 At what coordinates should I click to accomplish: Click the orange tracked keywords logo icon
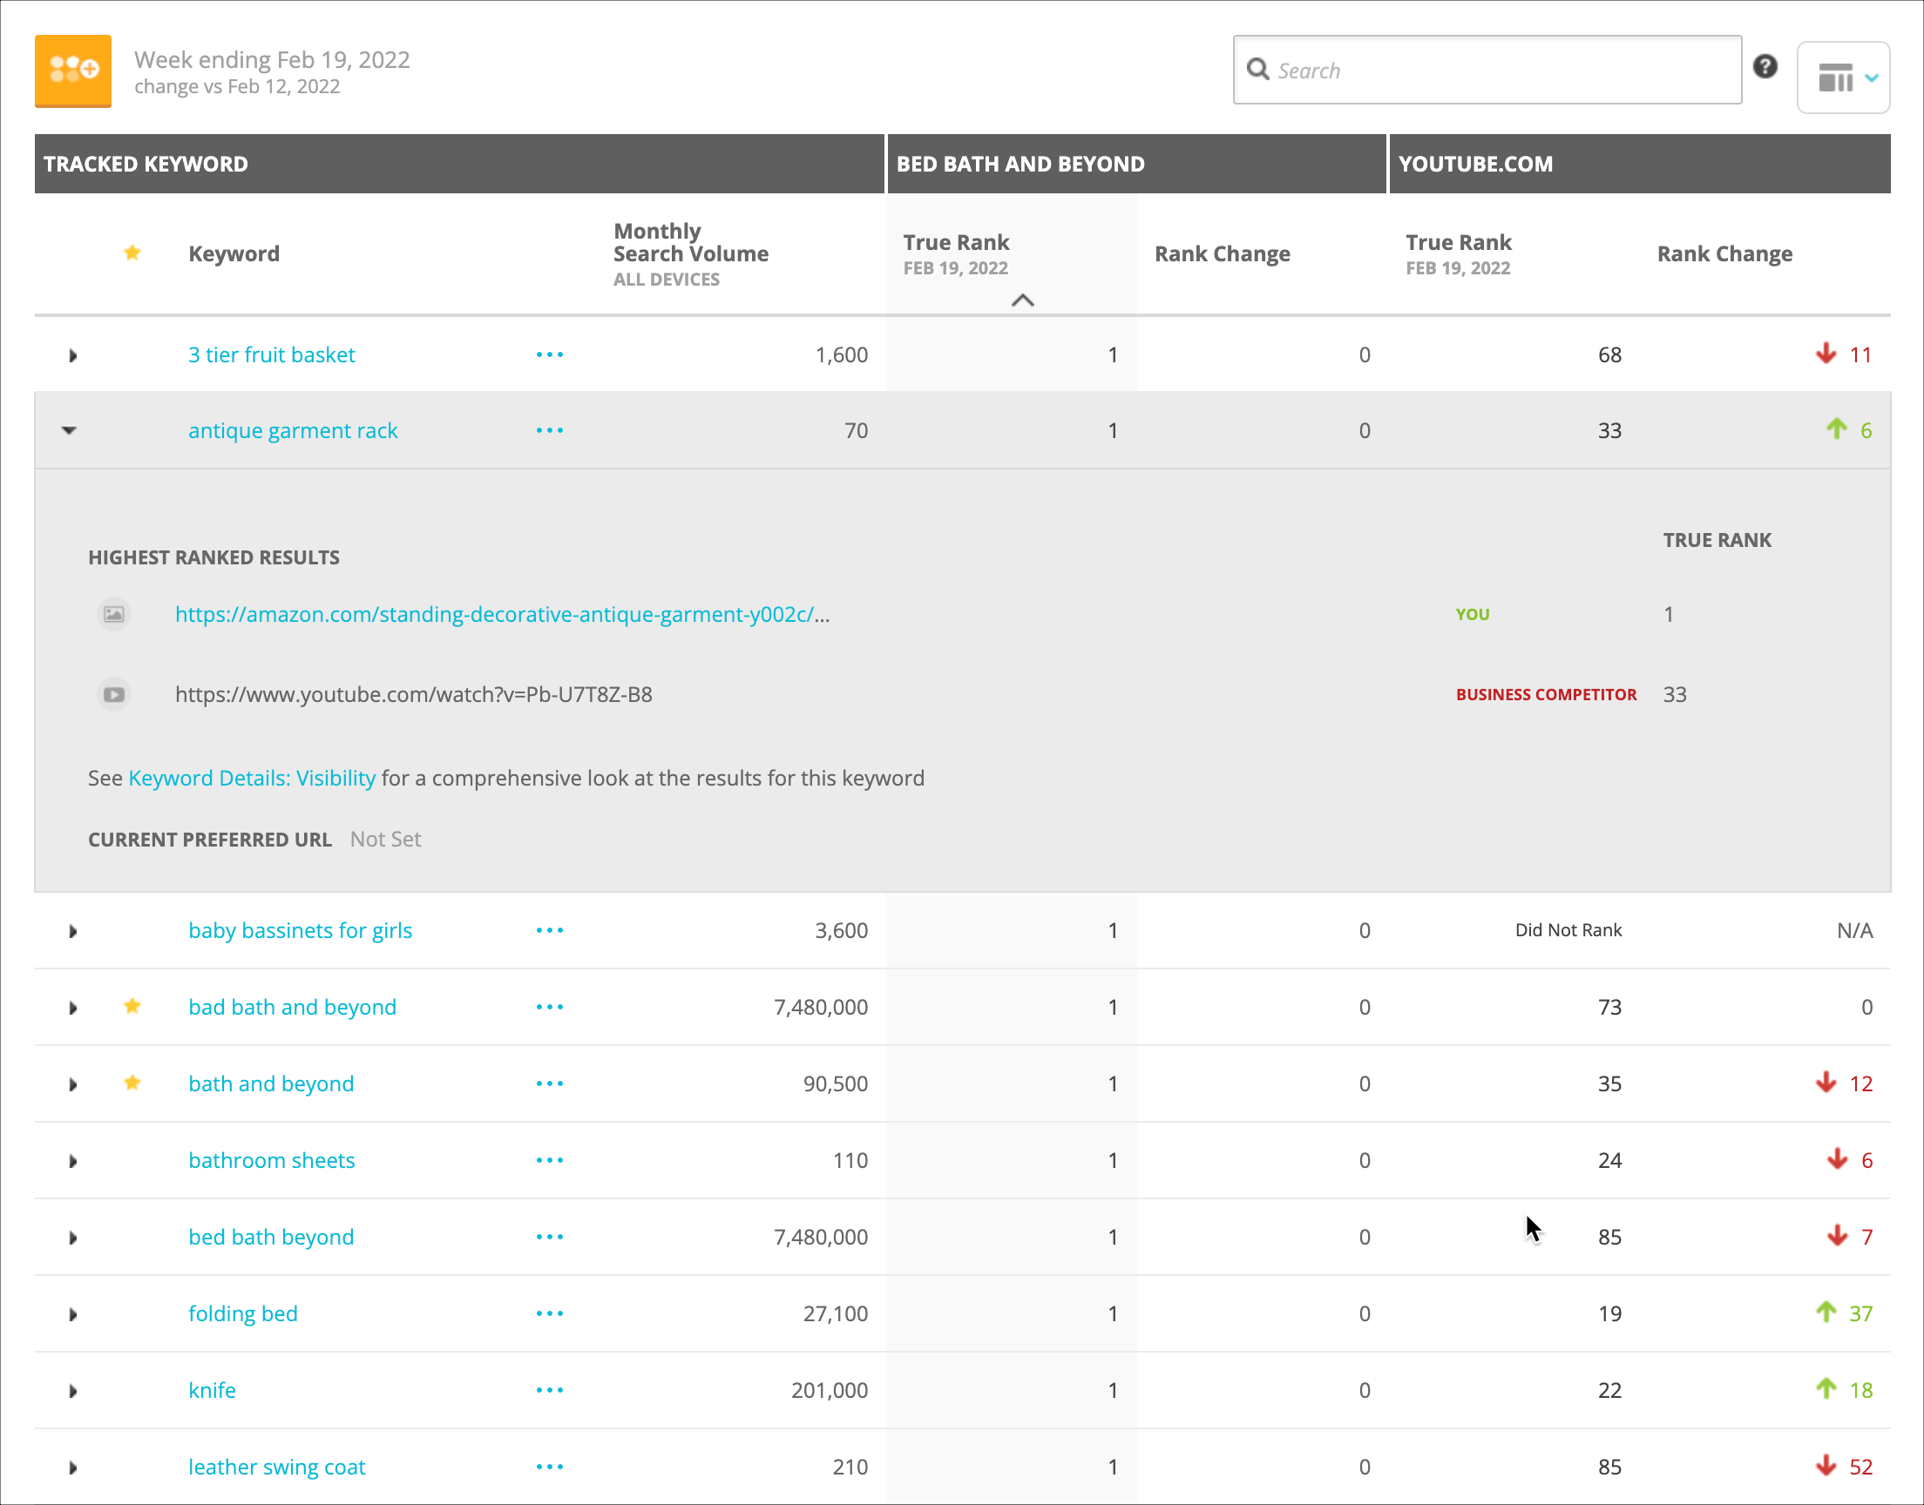73,71
